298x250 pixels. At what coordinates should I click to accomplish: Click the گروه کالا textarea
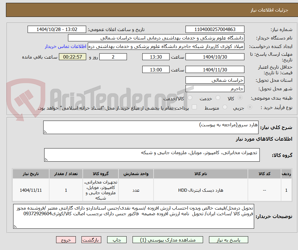(152, 155)
